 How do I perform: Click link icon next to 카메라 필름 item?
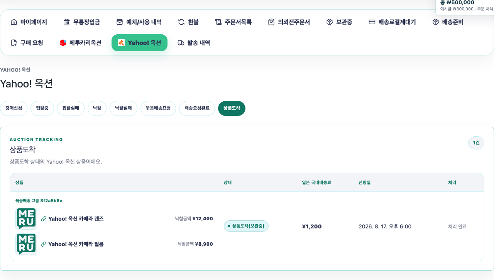[44, 244]
